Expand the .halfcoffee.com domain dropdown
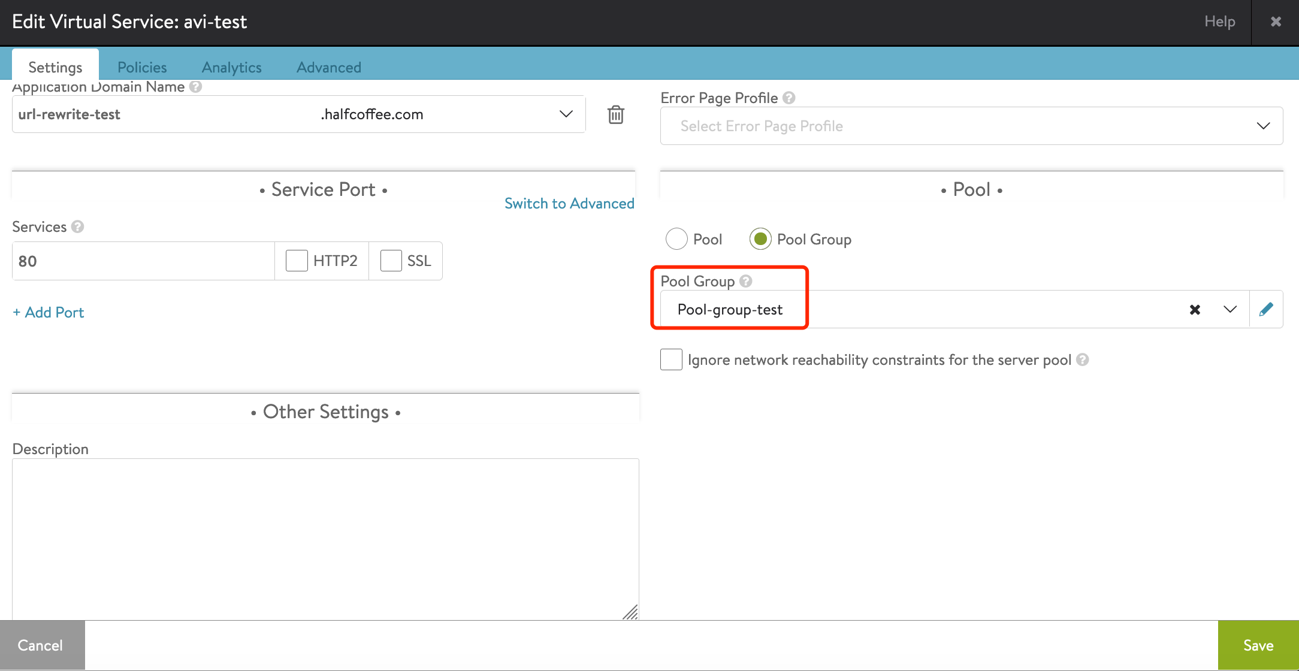Viewport: 1299px width, 671px height. [566, 114]
